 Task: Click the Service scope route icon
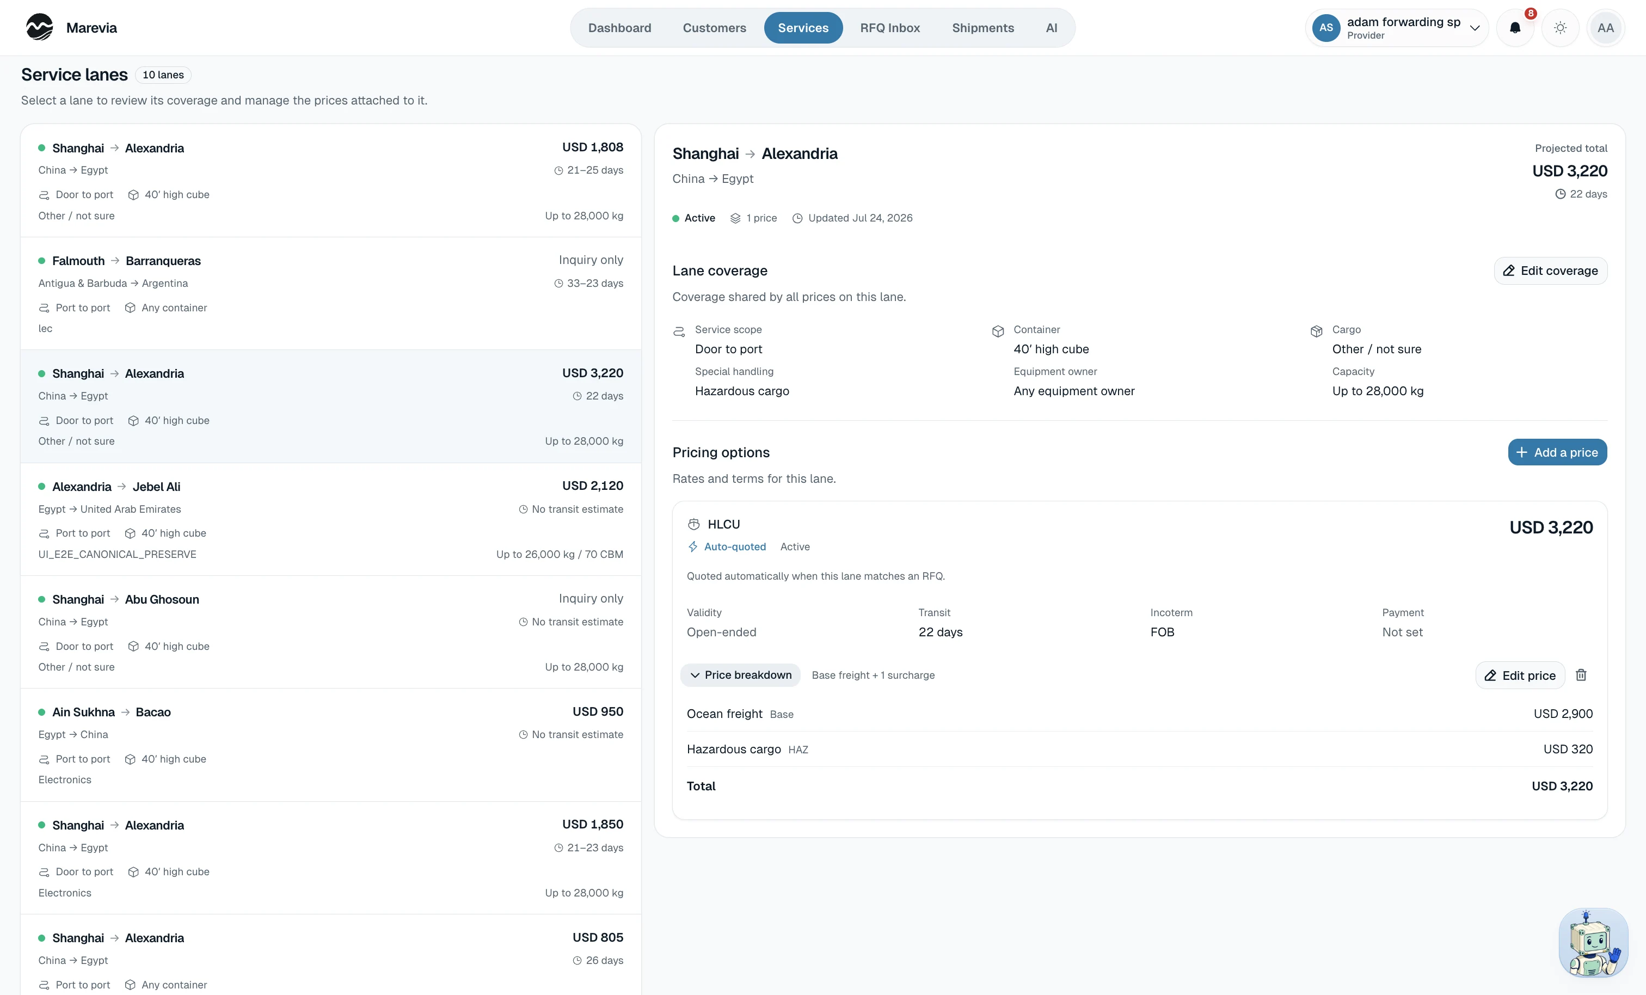[679, 331]
